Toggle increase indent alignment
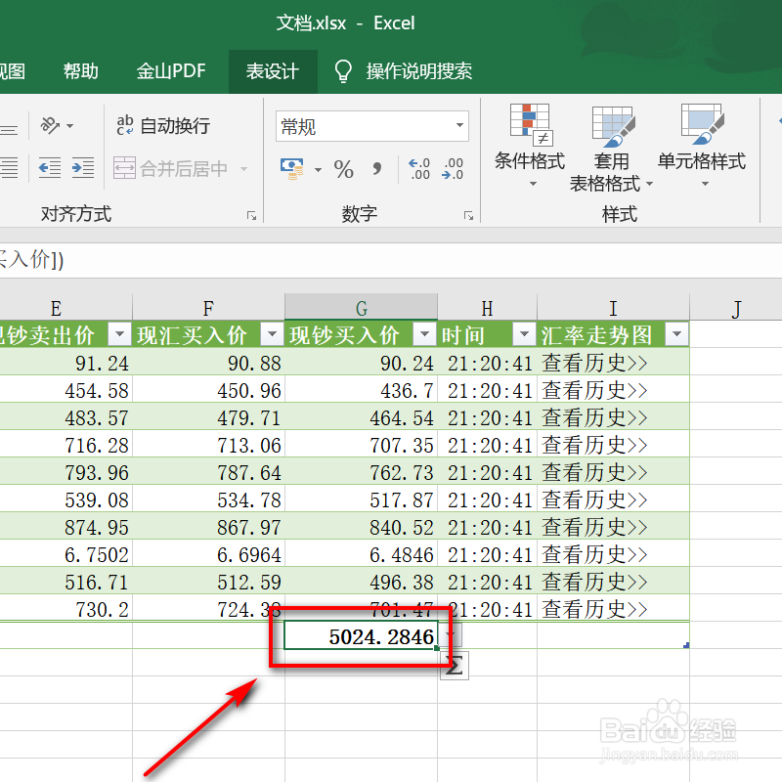Viewport: 782px width, 782px height. [82, 168]
